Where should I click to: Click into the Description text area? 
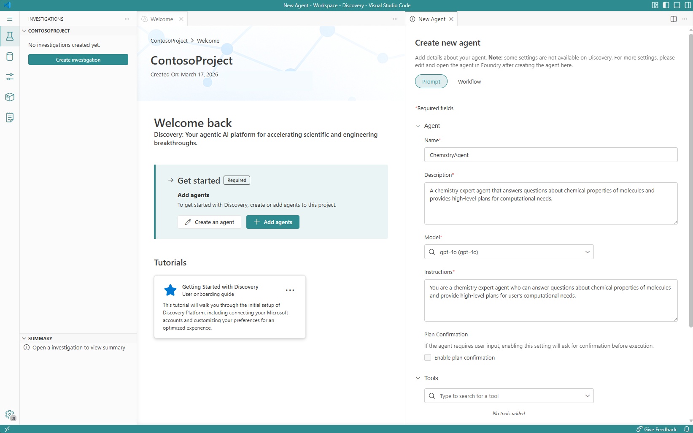point(551,203)
